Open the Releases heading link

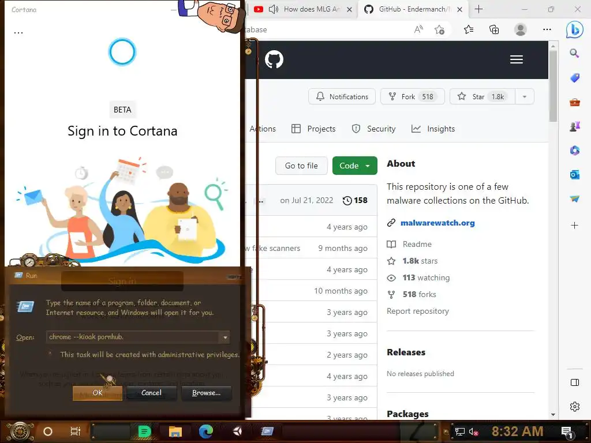(406, 352)
